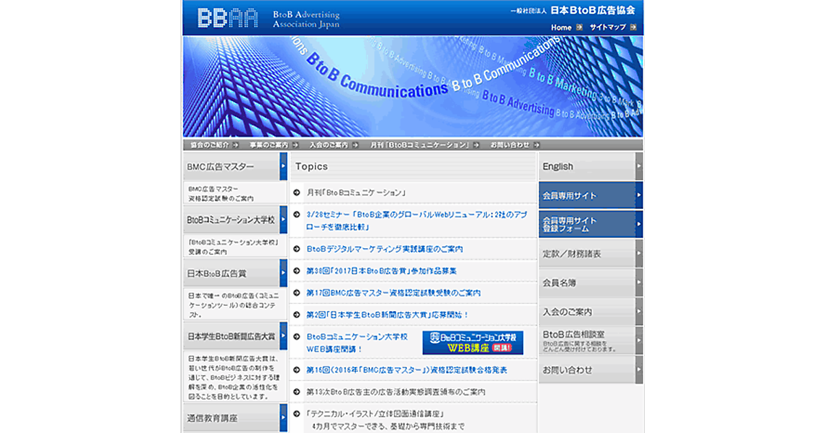Click the 日本BtoB広告協会 title text
This screenshot has height=433, width=825.
point(593,11)
